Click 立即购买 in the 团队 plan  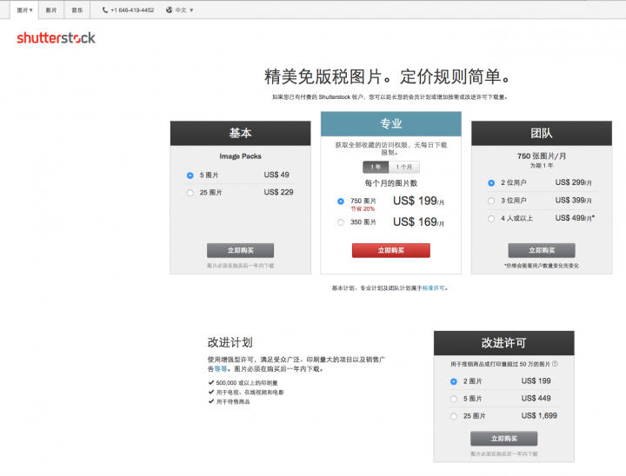pyautogui.click(x=542, y=250)
